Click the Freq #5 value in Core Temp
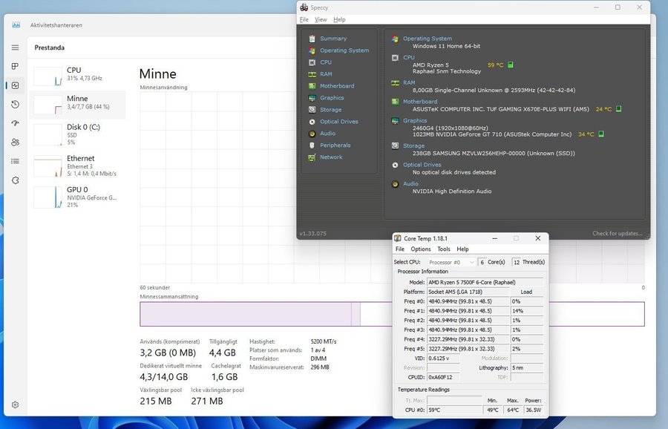Image resolution: width=668 pixels, height=429 pixels. [468, 349]
